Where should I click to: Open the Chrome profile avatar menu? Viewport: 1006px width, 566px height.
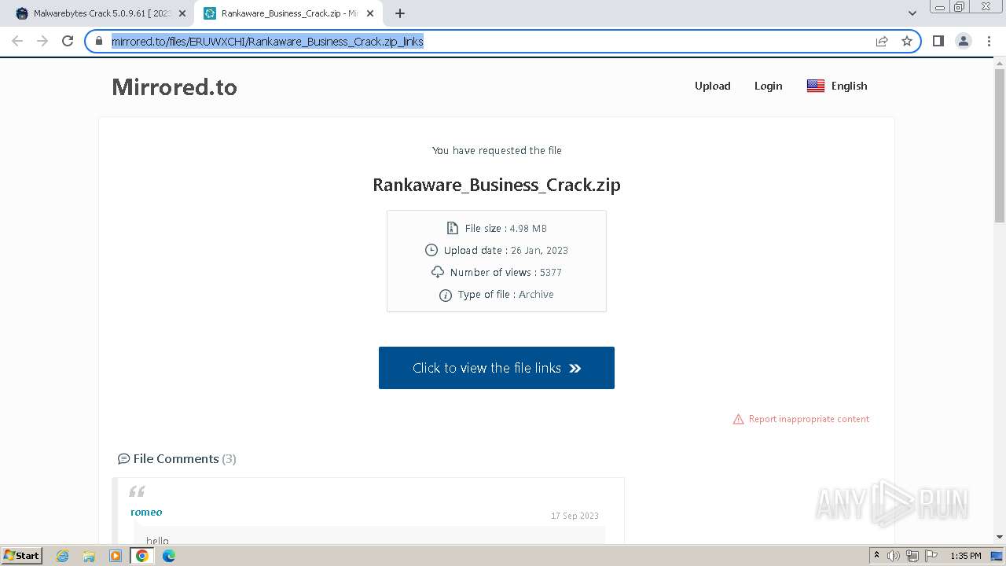[x=964, y=41]
